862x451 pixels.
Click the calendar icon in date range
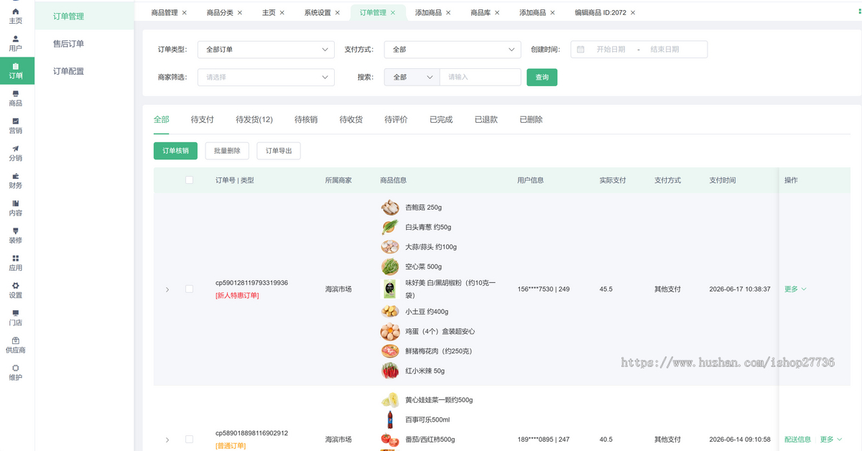(580, 50)
